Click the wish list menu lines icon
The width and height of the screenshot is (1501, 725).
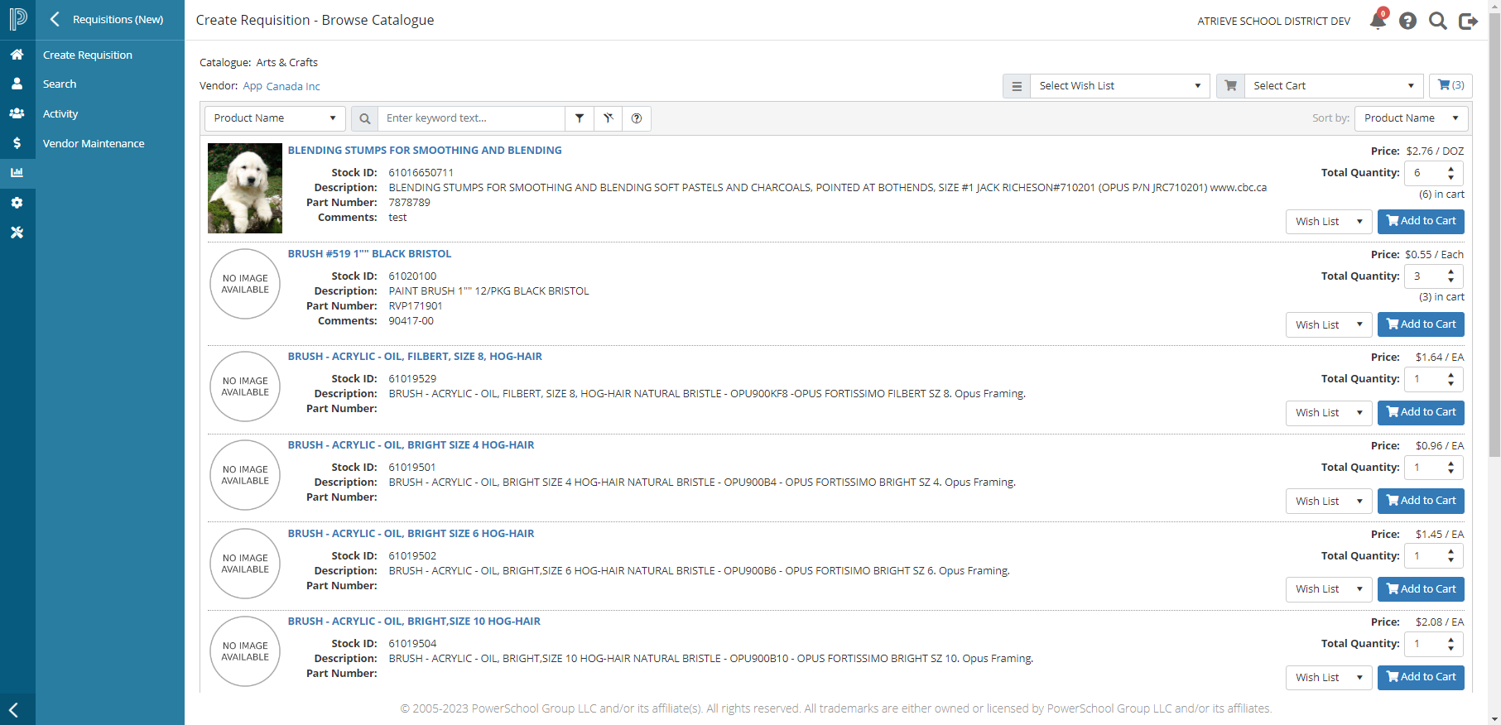click(1017, 86)
